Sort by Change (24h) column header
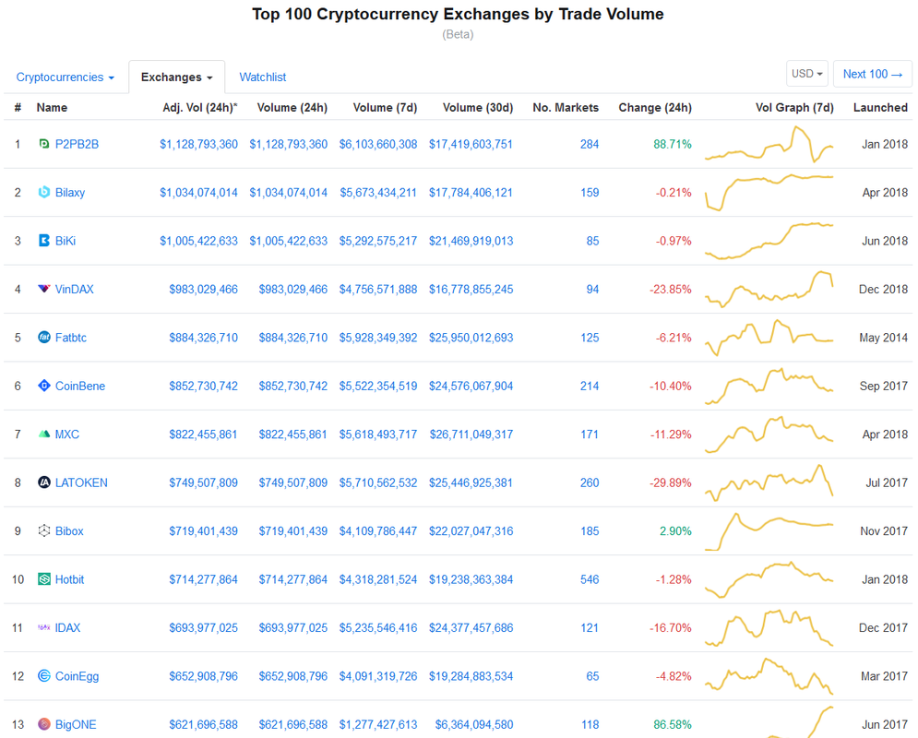The width and height of the screenshot is (918, 738). point(655,108)
